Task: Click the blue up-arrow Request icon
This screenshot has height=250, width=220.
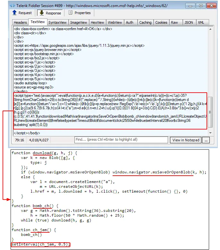Action: point(14,13)
